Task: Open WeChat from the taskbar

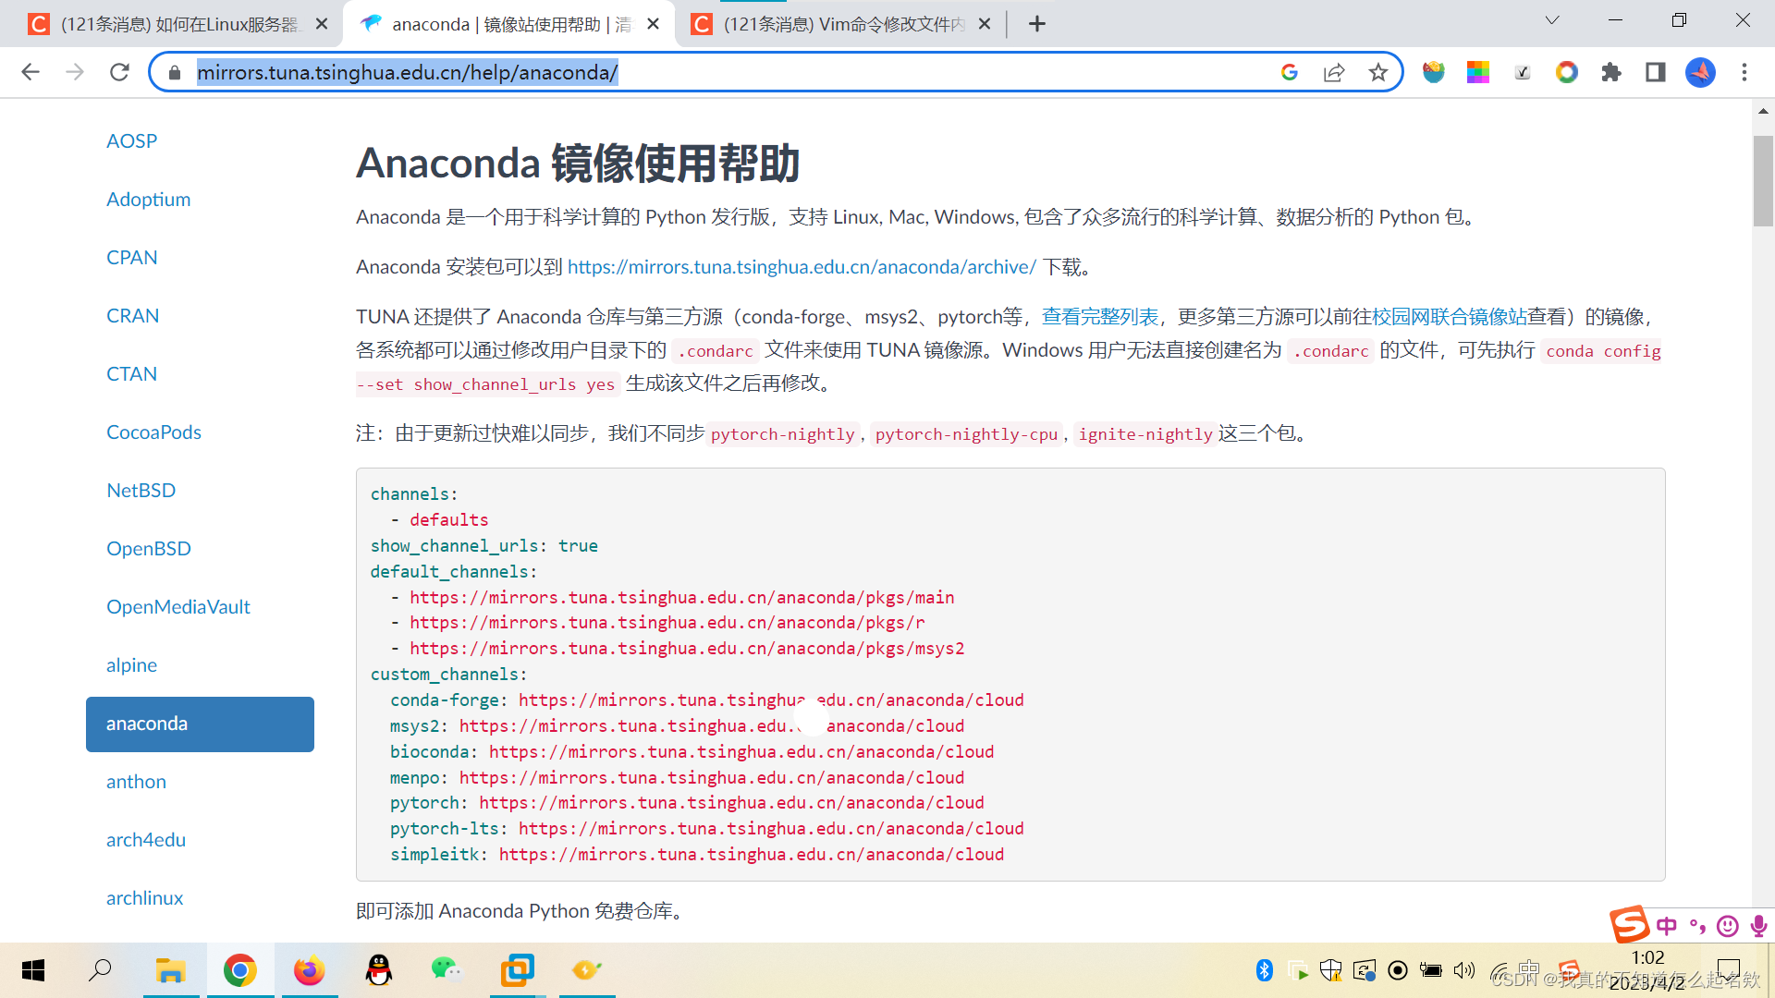Action: (x=447, y=970)
